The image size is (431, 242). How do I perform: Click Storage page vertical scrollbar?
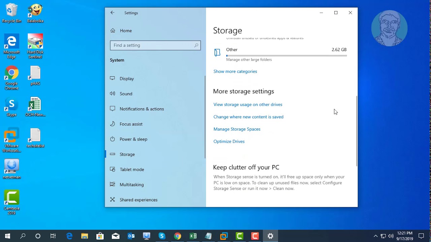[x=357, y=130]
